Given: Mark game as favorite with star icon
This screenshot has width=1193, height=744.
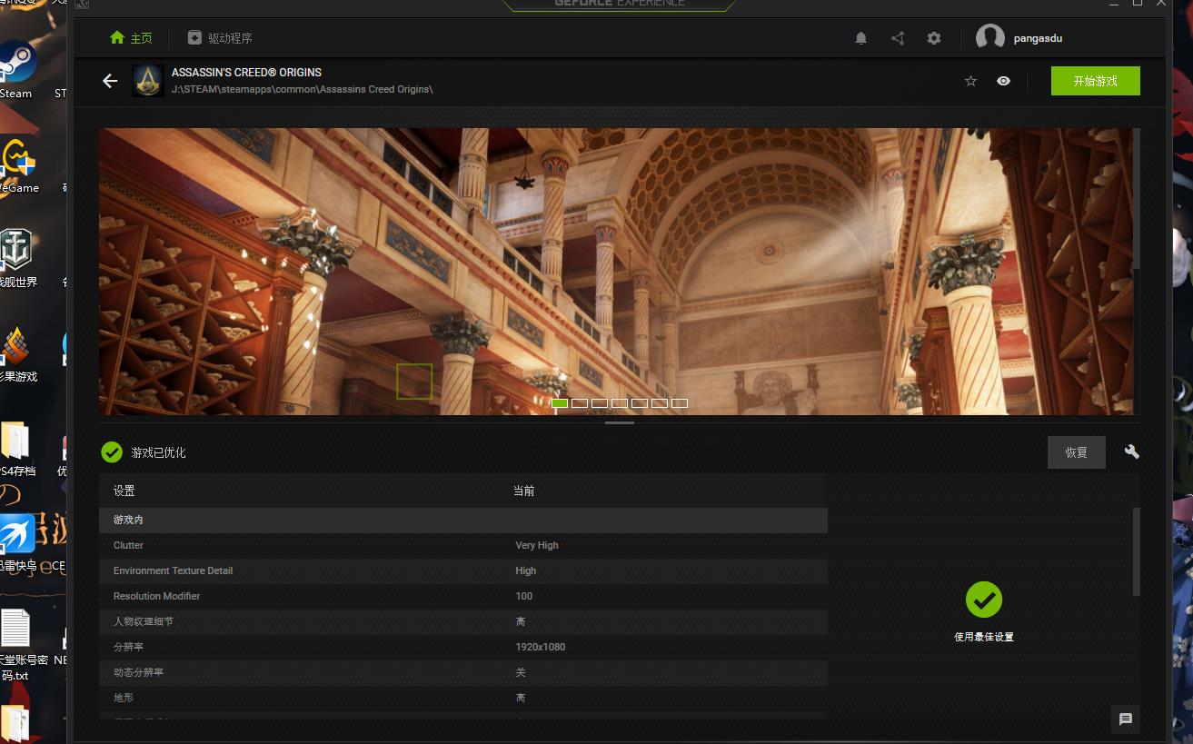Looking at the screenshot, I should 970,81.
